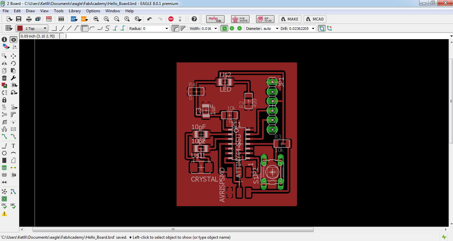Click the design link button
This screenshot has width=453, height=241.
215,19
